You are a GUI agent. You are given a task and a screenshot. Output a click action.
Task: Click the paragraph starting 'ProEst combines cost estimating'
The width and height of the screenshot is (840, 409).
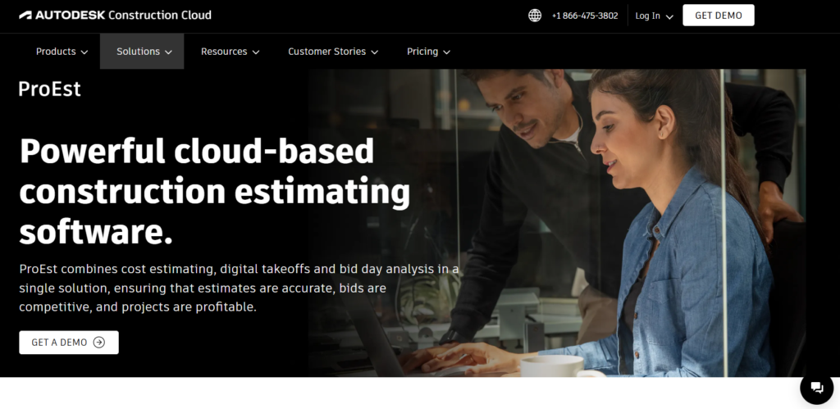tap(239, 288)
